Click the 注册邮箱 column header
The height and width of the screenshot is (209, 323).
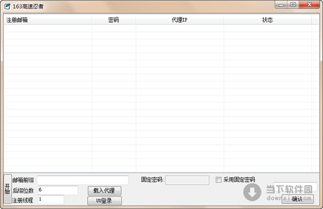coord(48,20)
